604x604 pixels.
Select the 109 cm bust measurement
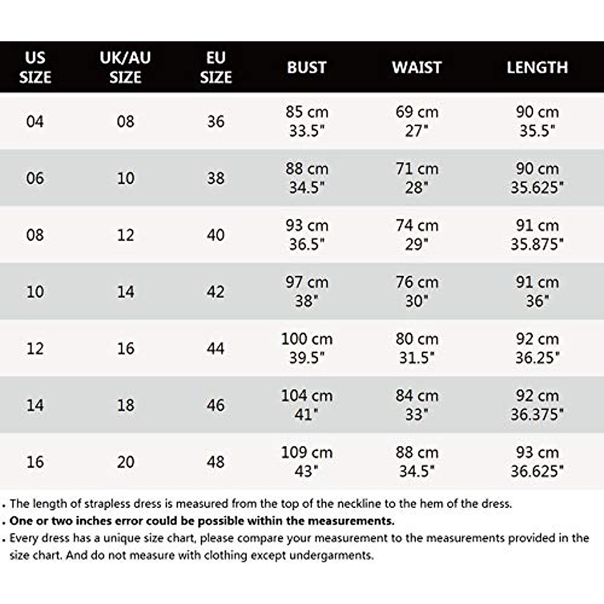(307, 452)
